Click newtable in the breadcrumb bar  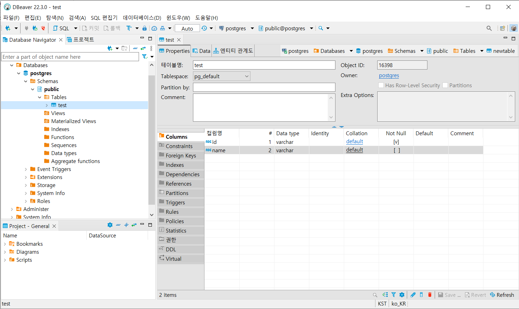[x=501, y=51]
